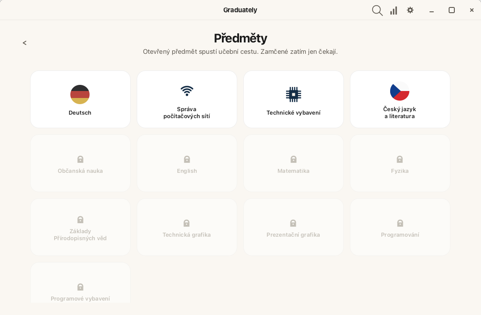Viewport: 481px width, 315px height.
Task: Click the Czech flag icon
Action: 400,91
